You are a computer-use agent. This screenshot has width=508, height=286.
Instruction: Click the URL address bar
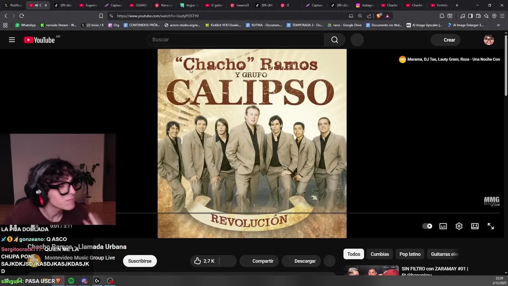click(230, 16)
